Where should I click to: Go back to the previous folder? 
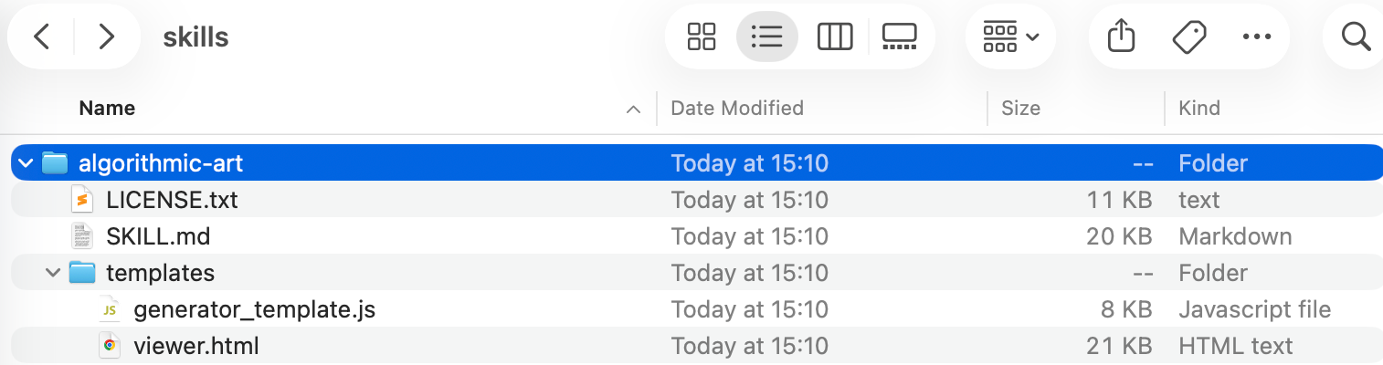[41, 36]
